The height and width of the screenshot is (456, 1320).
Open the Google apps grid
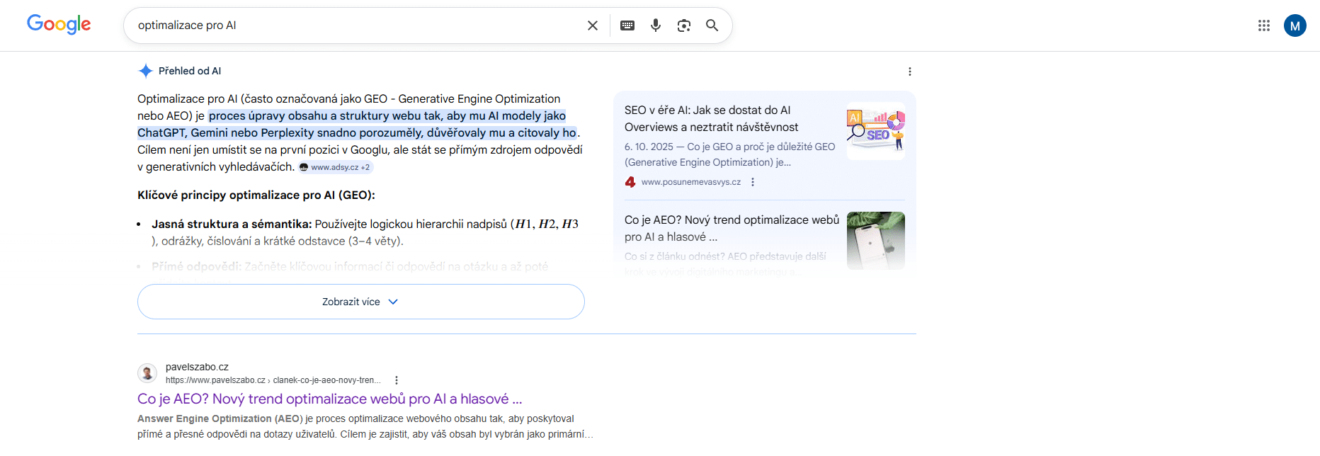[x=1264, y=25]
